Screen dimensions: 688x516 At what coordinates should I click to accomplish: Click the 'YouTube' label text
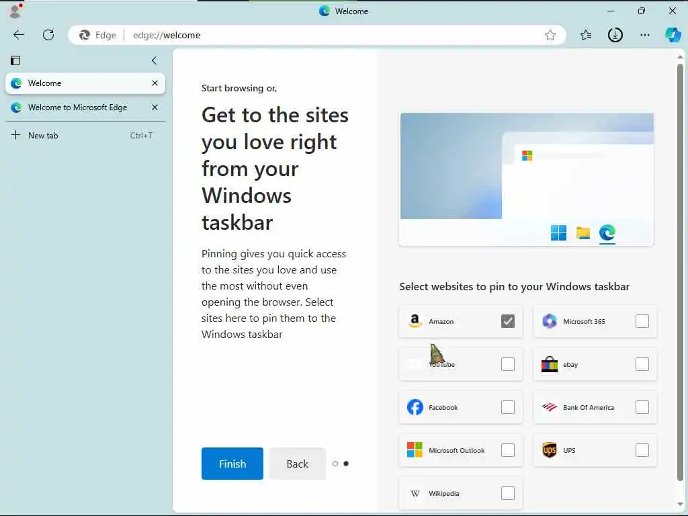[442, 365]
